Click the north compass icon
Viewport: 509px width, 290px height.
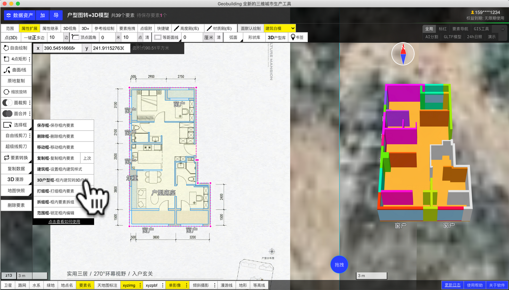(403, 54)
